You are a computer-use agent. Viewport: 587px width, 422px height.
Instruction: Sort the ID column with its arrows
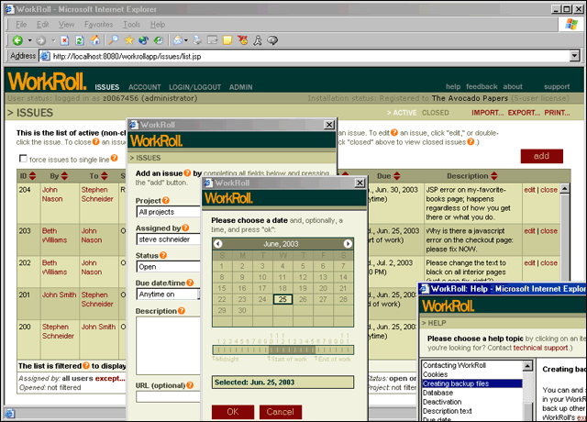(33, 176)
